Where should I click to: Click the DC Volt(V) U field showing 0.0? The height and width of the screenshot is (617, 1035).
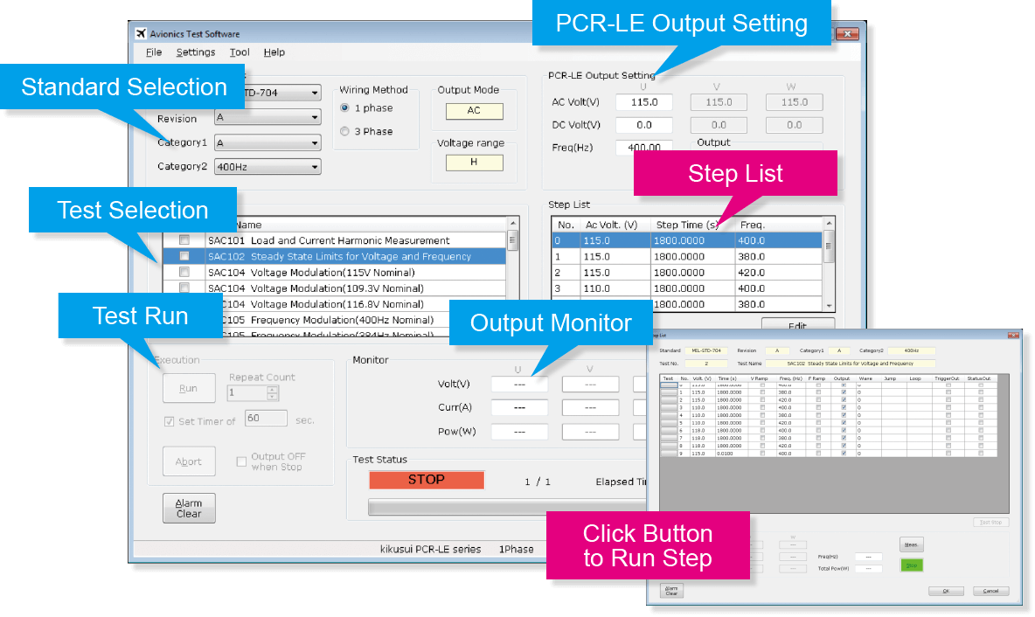point(644,125)
